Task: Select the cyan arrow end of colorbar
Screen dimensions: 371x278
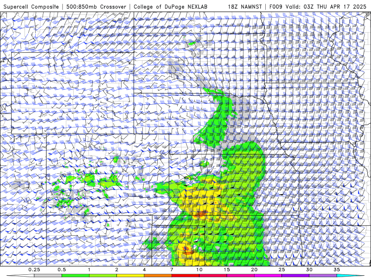Action: tap(351, 276)
